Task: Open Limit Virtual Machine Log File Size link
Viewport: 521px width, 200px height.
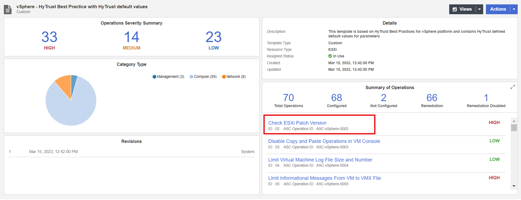Action: (320, 160)
